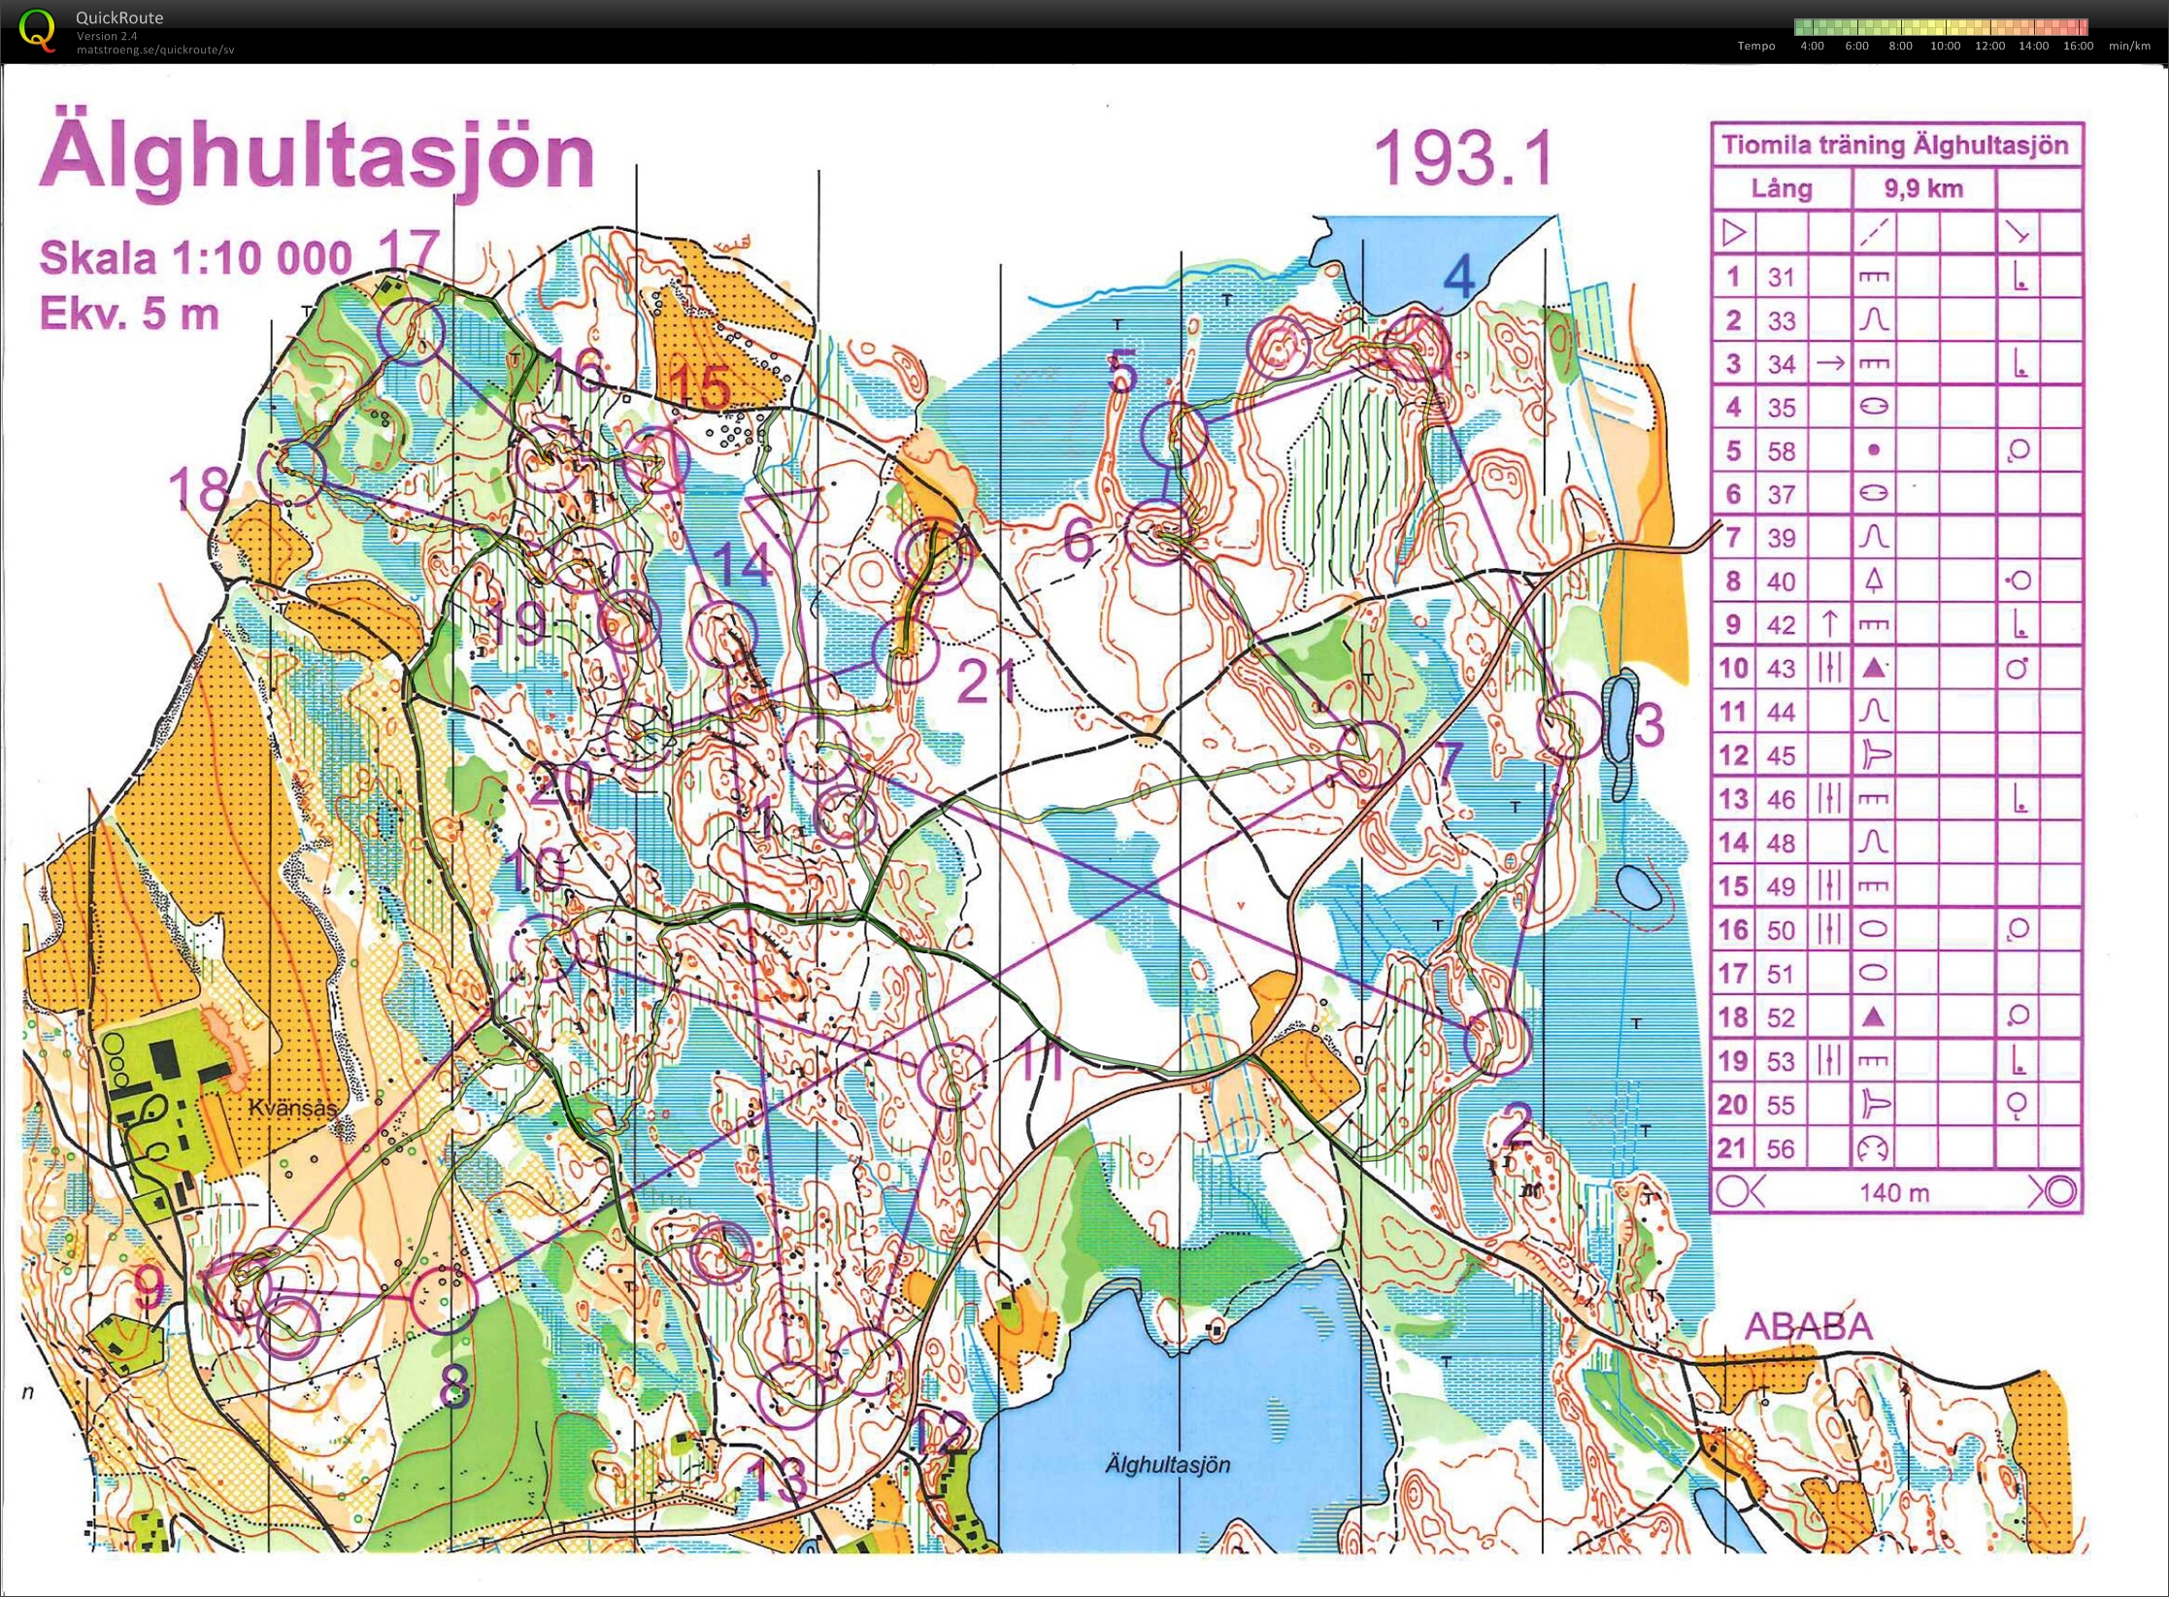Click the 9,9 km course length cell

(1923, 188)
